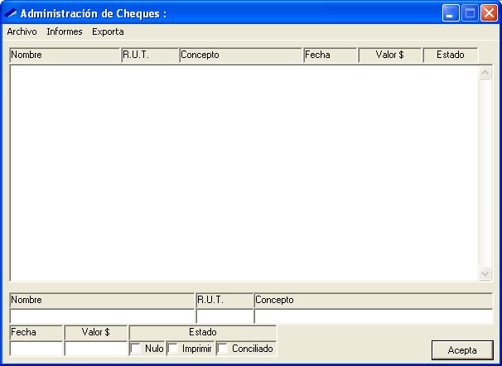Click the list scrollbar up arrow
This screenshot has height=366, width=502.
tap(485, 73)
